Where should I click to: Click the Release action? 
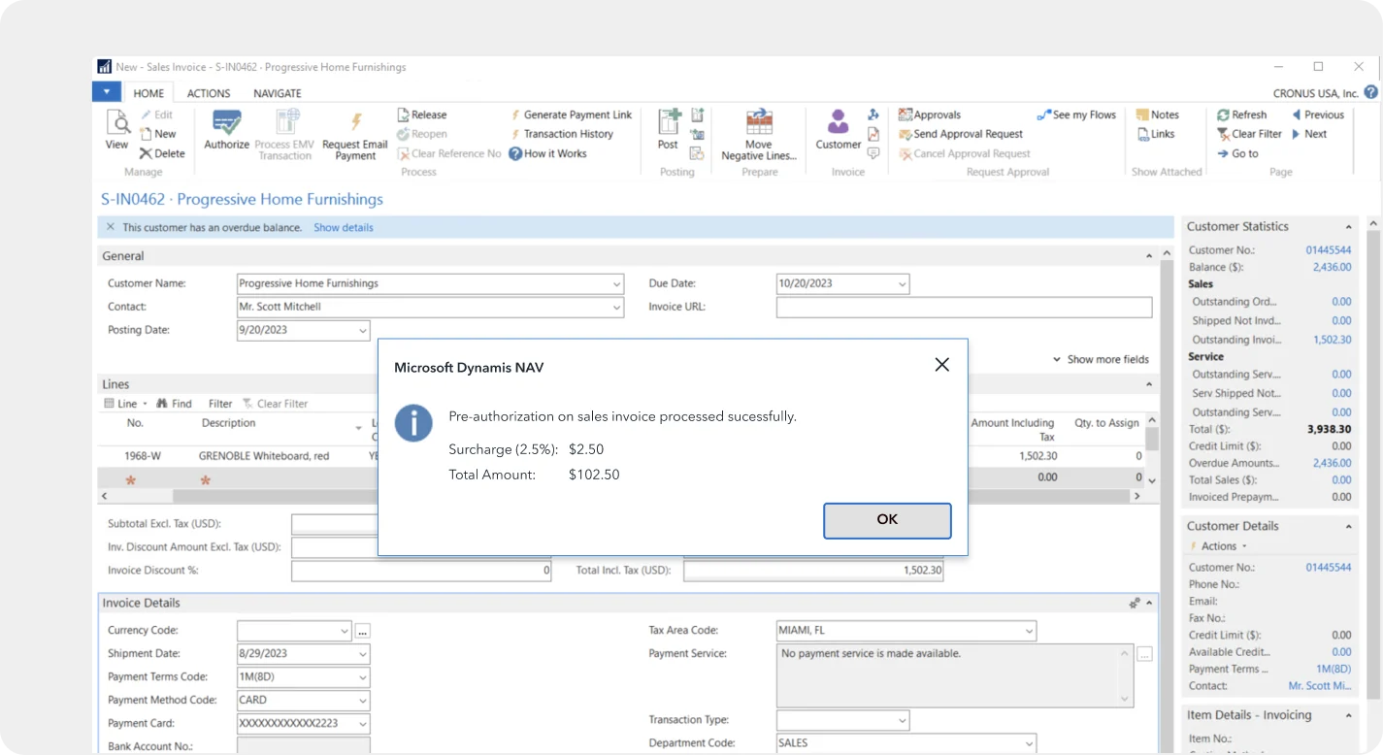click(422, 115)
